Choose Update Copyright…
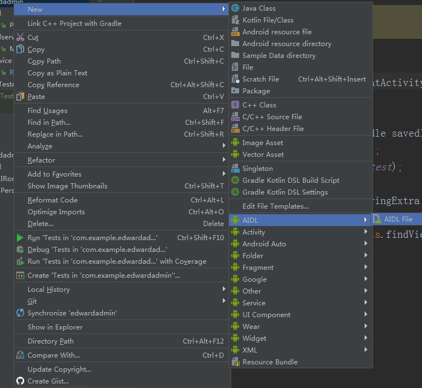This screenshot has width=422, height=388. [x=121, y=369]
